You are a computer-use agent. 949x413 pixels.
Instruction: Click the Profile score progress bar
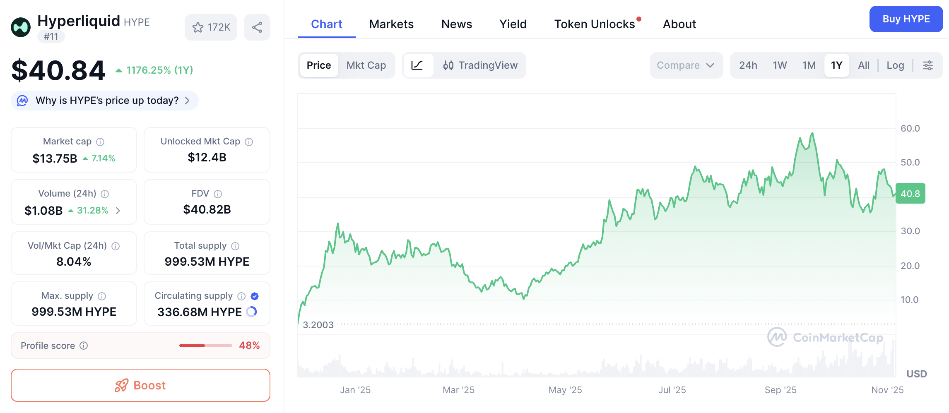pos(205,345)
